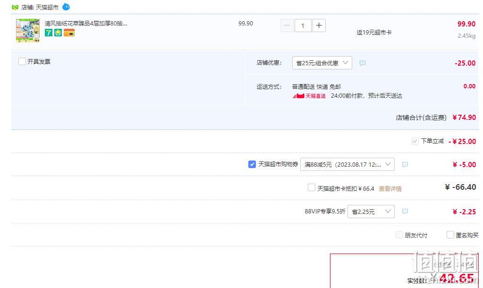
Task: Click the shipping fee amount 0.00
Action: (469, 86)
